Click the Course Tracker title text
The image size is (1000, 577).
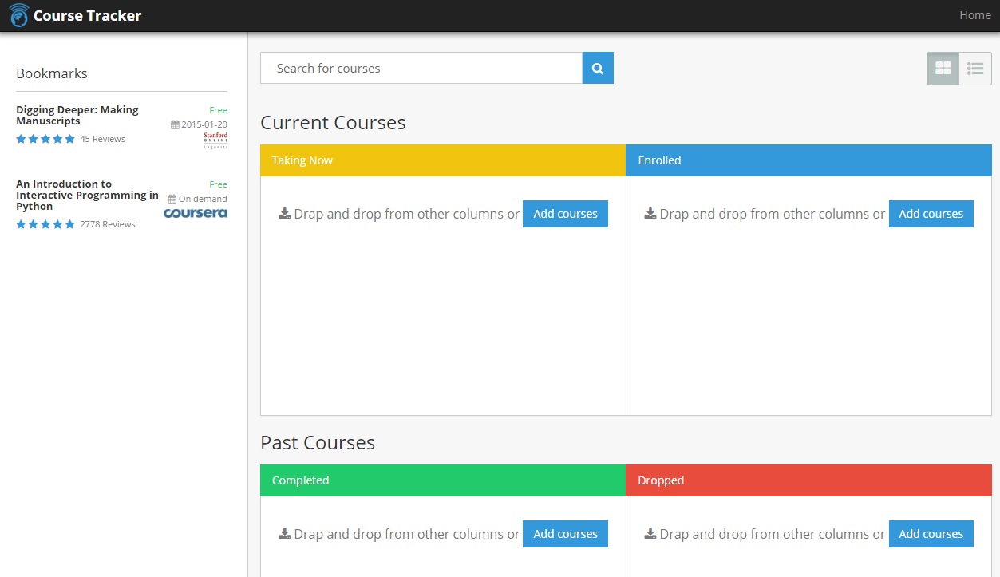coord(87,15)
